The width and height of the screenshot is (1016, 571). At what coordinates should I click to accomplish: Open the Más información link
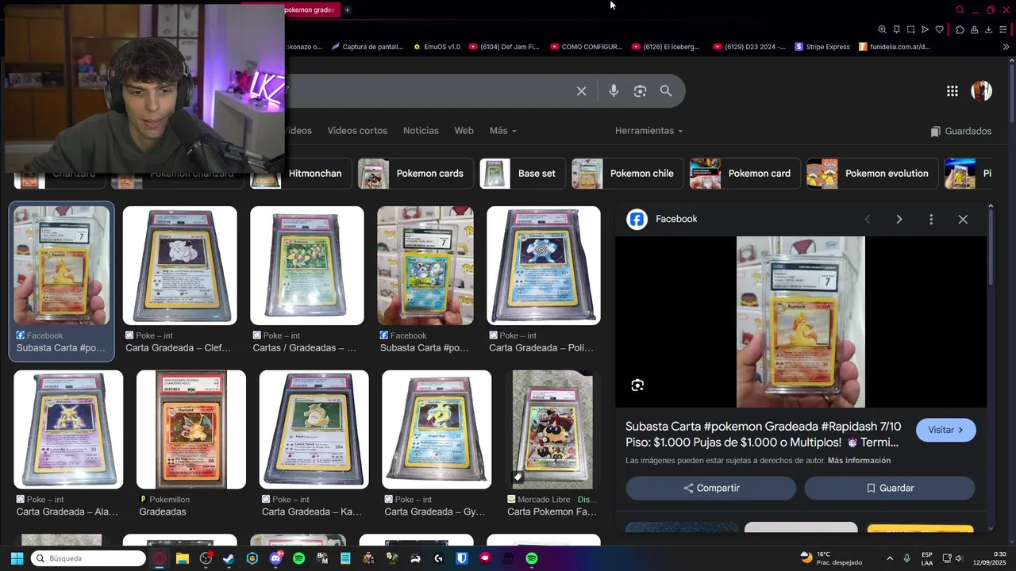pos(859,461)
